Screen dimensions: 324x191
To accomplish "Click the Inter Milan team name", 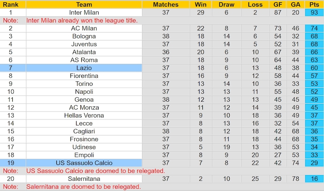I will tap(84, 13).
